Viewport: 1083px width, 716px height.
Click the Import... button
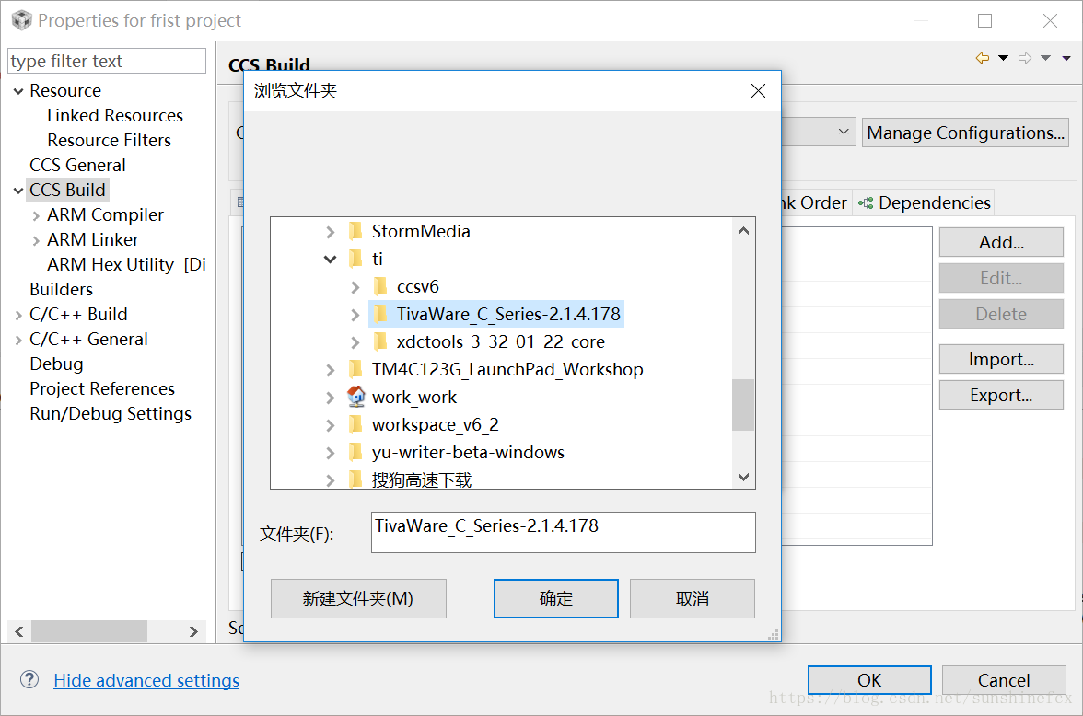[1001, 359]
